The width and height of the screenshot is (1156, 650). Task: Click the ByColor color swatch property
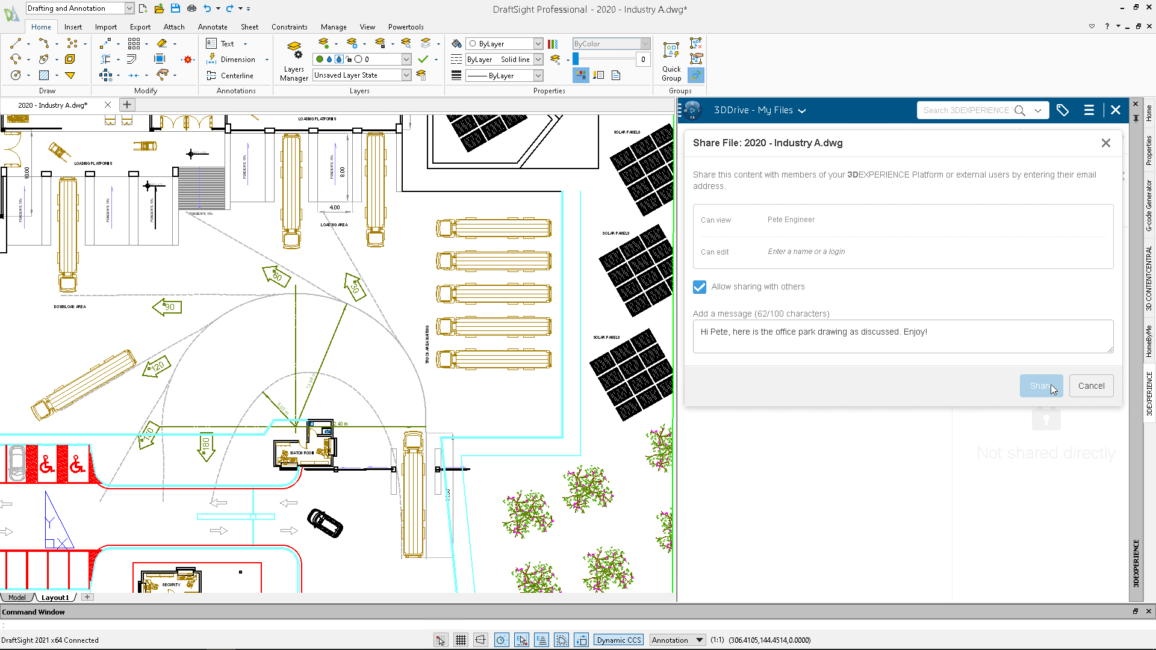[x=576, y=59]
